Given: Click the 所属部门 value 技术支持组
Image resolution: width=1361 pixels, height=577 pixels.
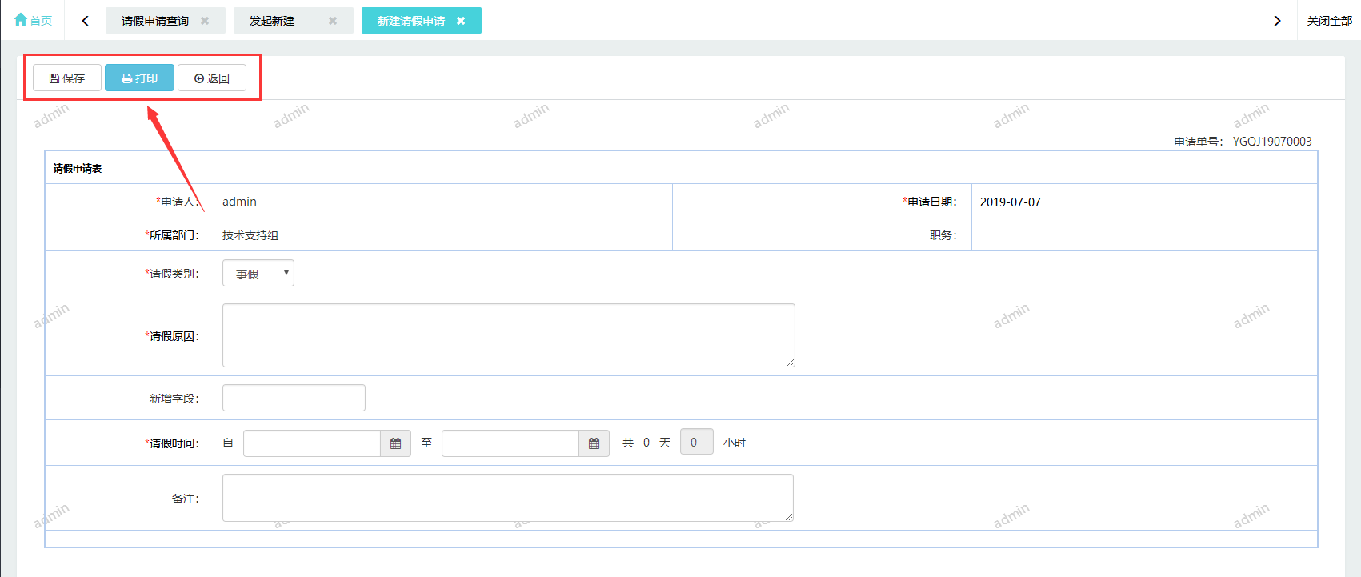Looking at the screenshot, I should (250, 235).
